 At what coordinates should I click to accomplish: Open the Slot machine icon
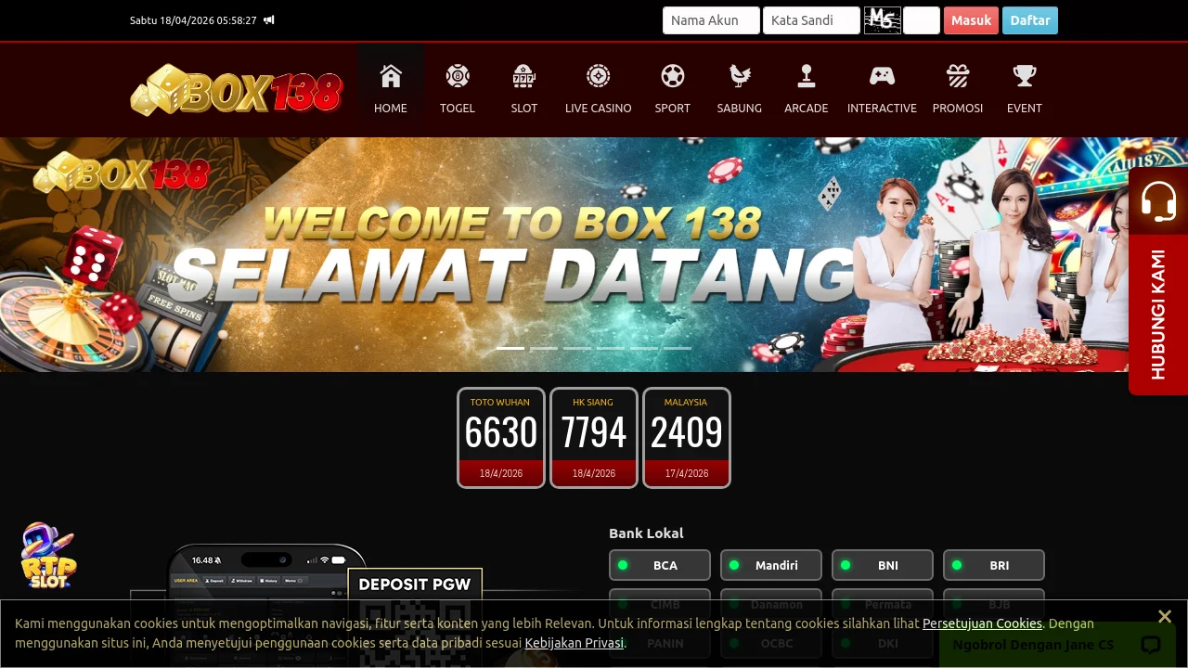(523, 76)
